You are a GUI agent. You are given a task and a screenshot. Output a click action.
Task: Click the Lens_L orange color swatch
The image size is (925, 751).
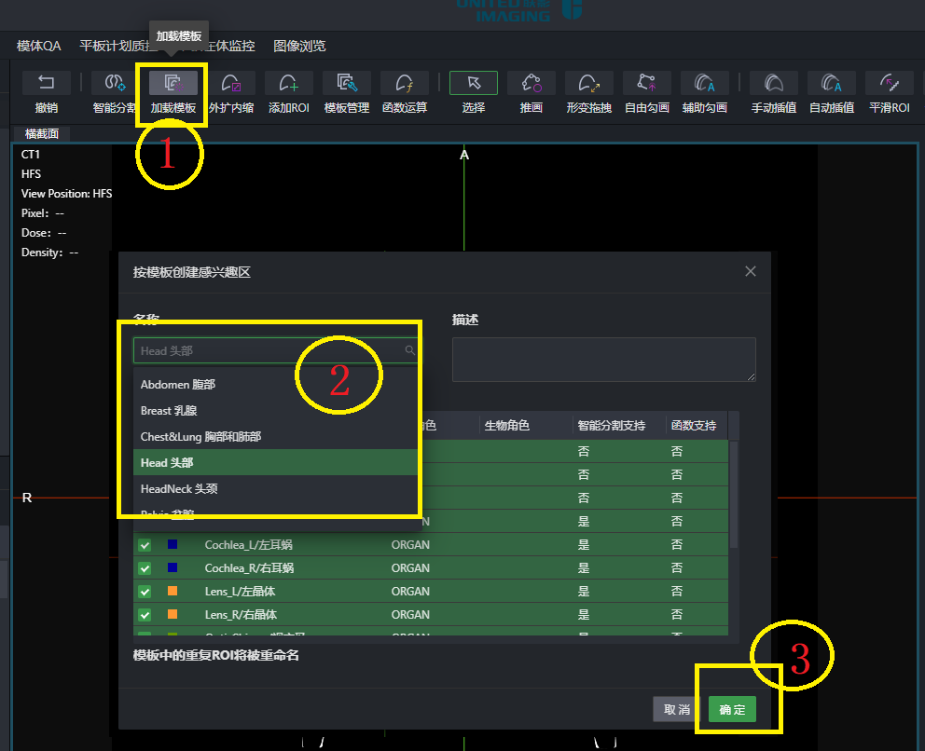pos(173,591)
